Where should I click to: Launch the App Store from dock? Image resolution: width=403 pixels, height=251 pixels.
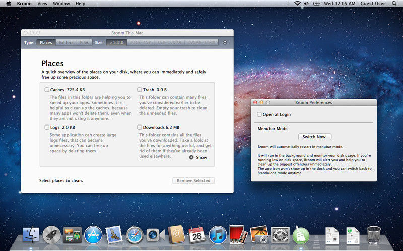coord(93,235)
